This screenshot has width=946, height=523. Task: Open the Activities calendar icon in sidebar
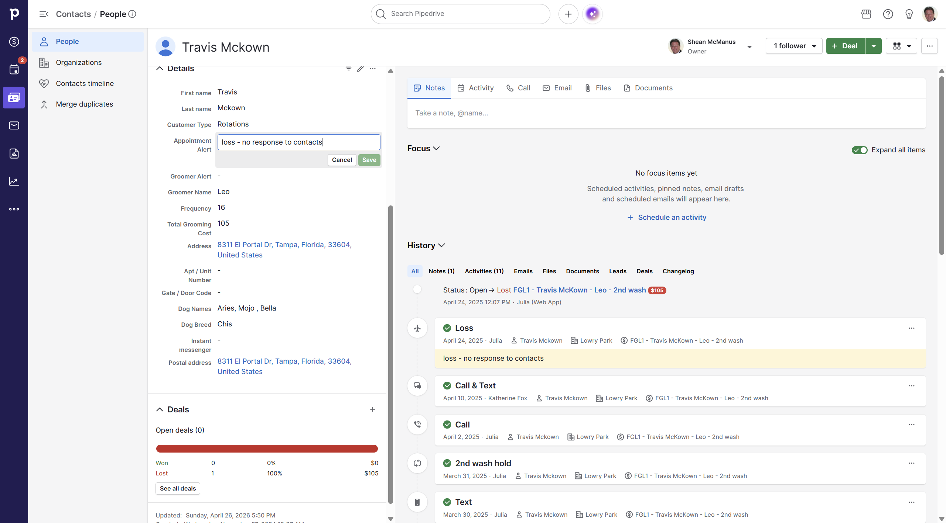tap(14, 69)
